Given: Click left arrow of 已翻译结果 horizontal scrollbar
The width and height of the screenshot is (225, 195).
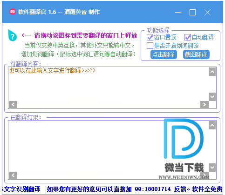Looking at the screenshot, I should (x=13, y=175).
